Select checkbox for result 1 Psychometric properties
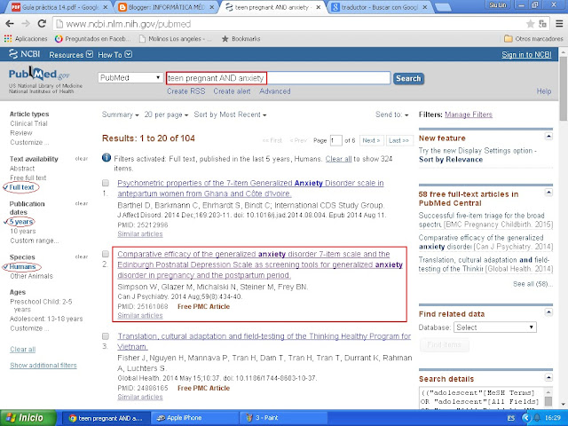The image size is (568, 426). tap(106, 183)
